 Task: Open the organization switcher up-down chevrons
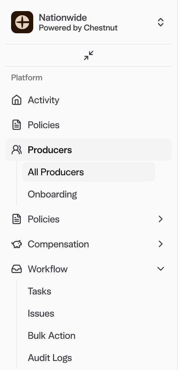[x=161, y=22]
